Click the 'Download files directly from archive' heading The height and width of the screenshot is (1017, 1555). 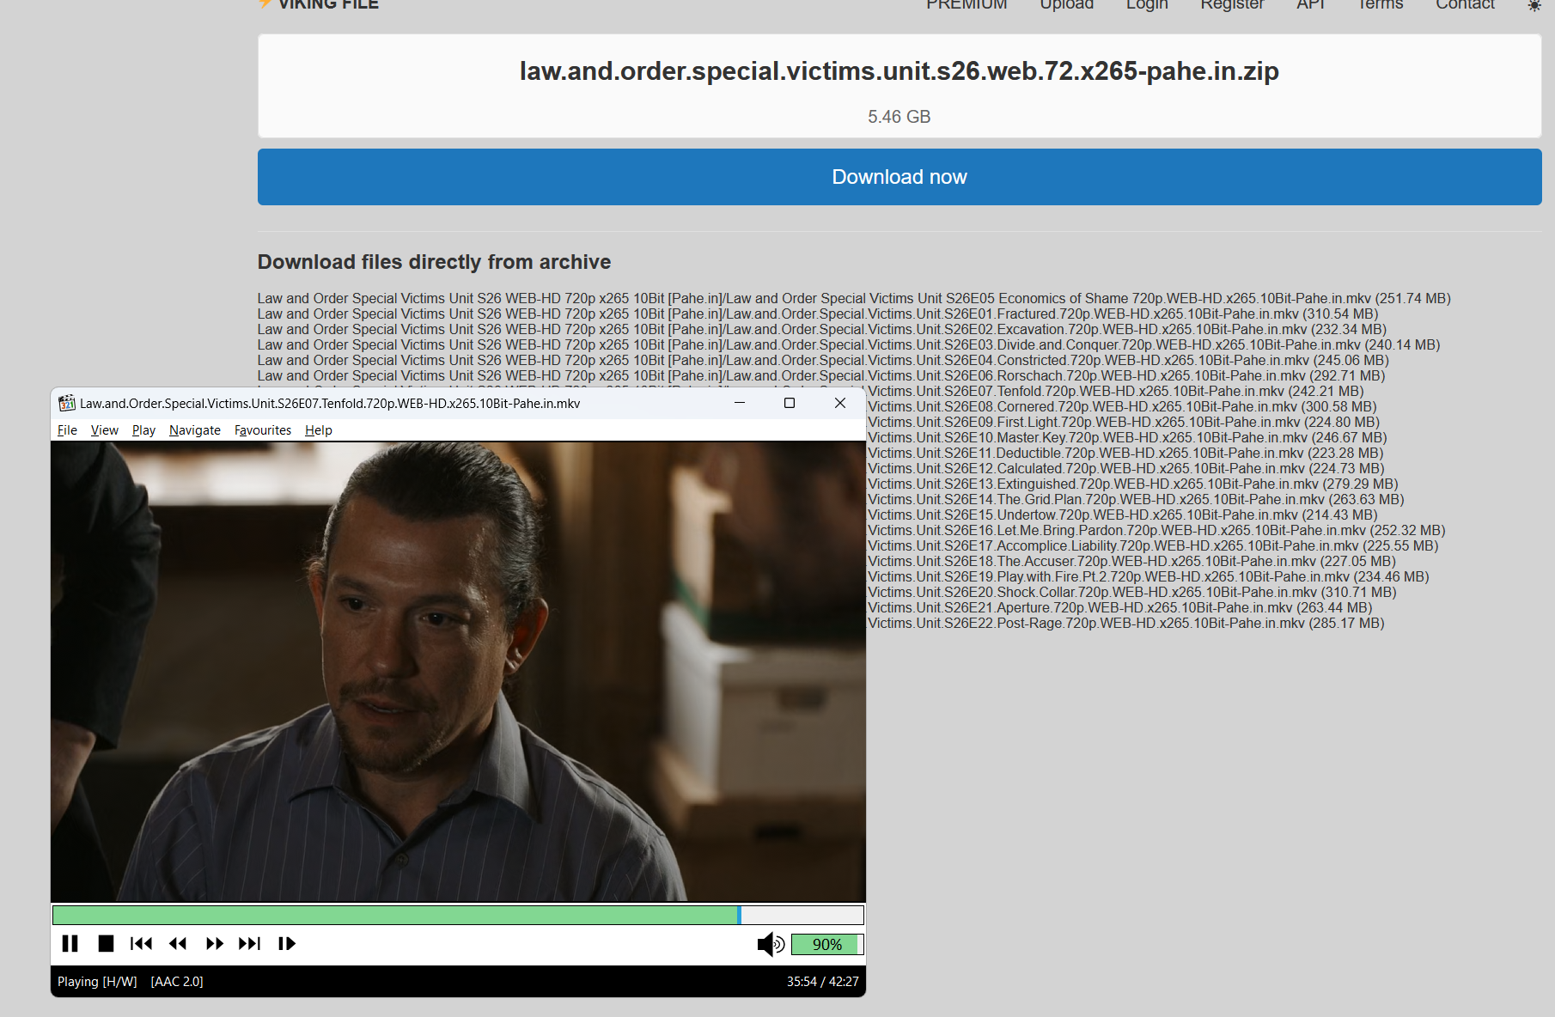435,262
